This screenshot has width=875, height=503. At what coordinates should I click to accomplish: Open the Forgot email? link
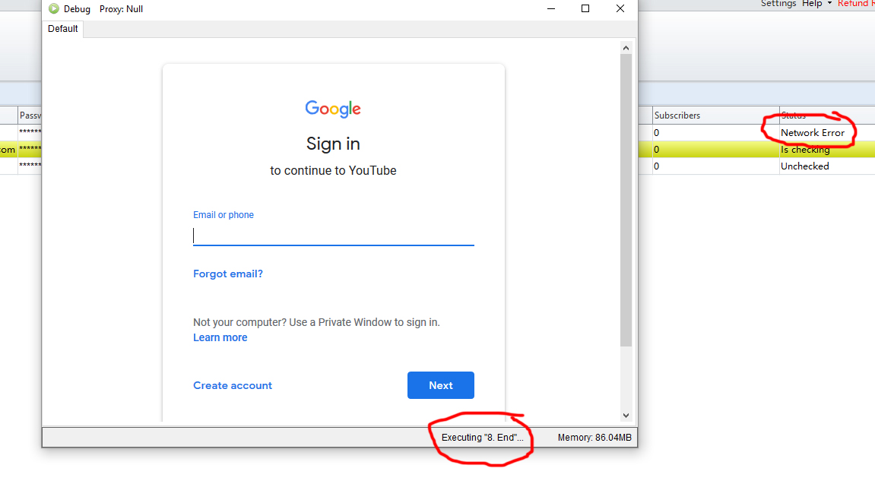228,274
